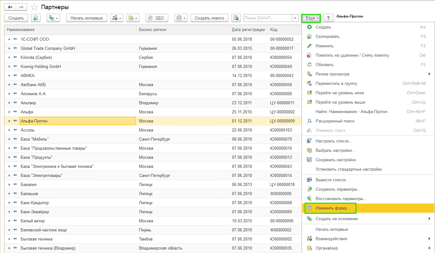Open Взаимодействия submenu in the menu

click(x=368, y=239)
